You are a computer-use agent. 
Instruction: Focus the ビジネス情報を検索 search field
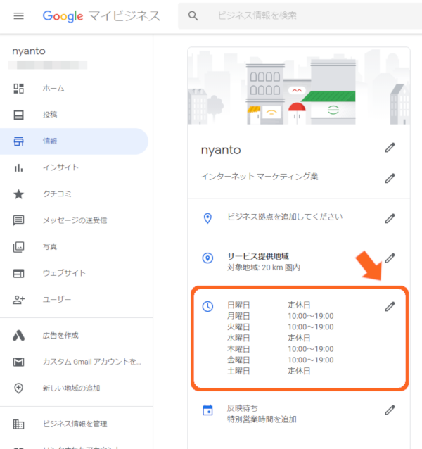[300, 15]
